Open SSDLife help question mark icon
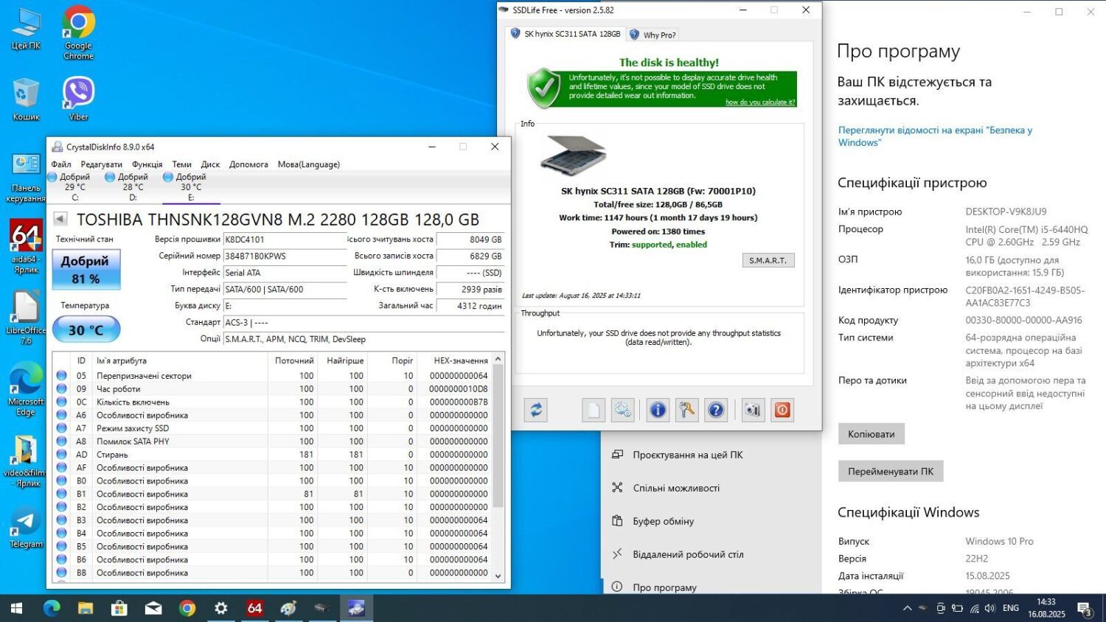Image resolution: width=1106 pixels, height=622 pixels. pos(716,410)
